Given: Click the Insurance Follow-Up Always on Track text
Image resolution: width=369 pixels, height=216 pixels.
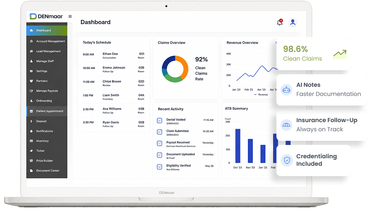Looking at the screenshot, I should coord(327,125).
